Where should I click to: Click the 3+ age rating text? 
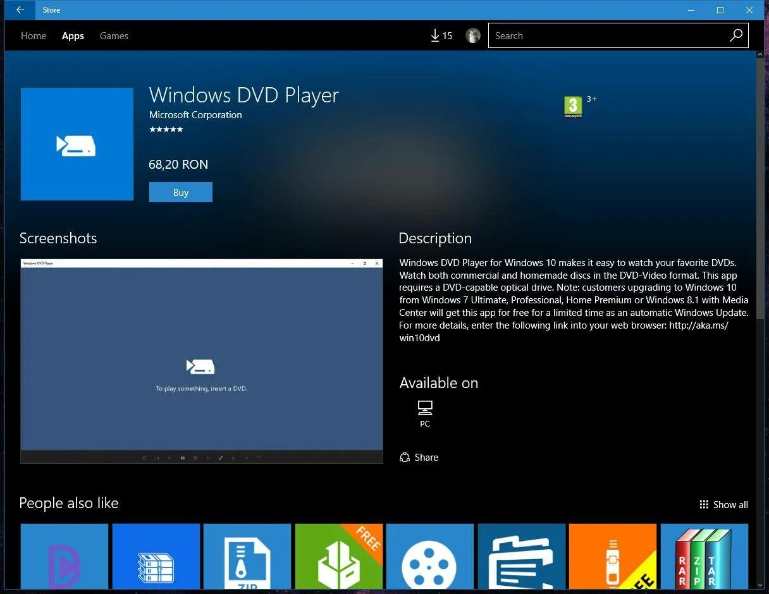click(591, 99)
